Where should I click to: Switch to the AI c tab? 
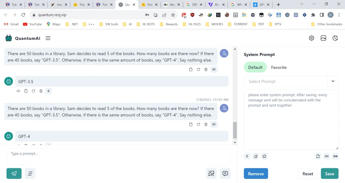(216, 4)
